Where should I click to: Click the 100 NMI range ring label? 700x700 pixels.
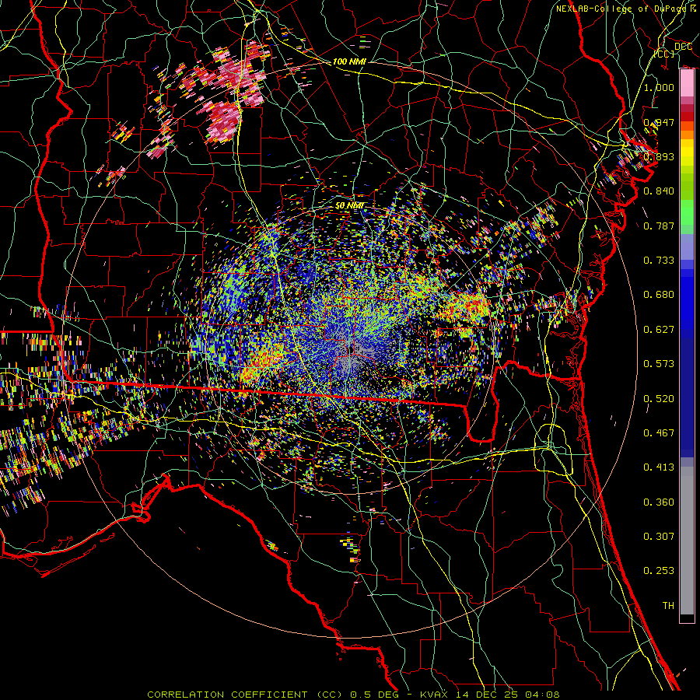coord(349,61)
